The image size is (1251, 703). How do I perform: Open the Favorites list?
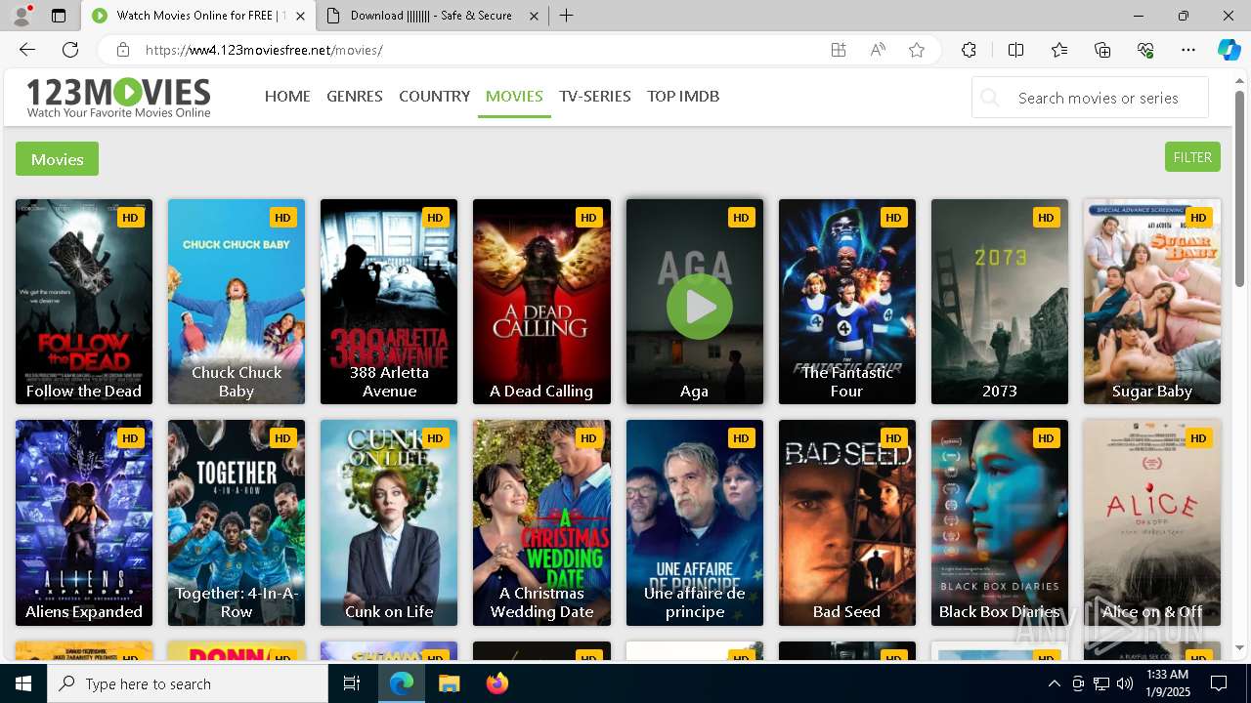(1059, 50)
